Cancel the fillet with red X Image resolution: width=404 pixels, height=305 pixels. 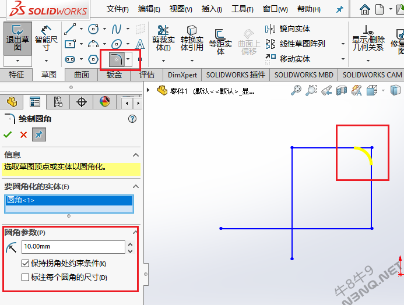pyautogui.click(x=23, y=134)
